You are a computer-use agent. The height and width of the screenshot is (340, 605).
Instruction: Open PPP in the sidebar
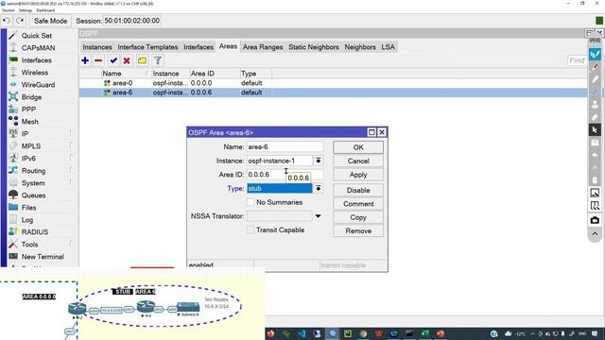point(28,110)
